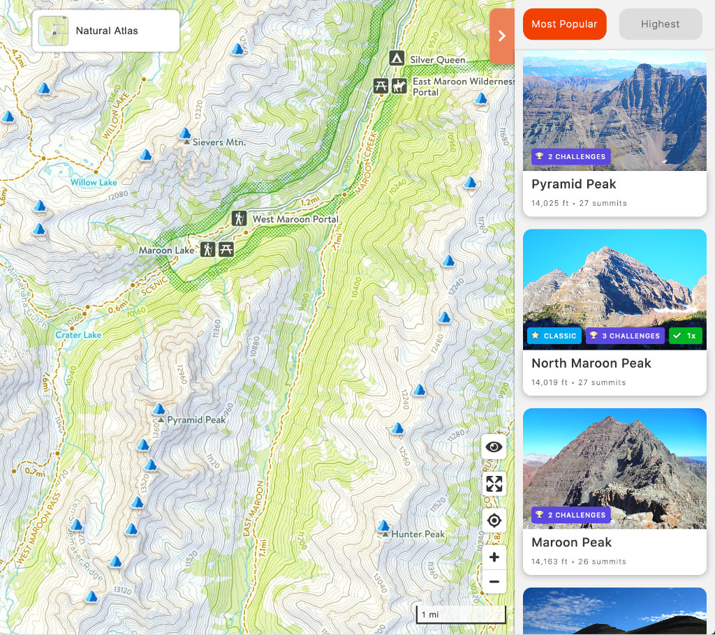Click the 3 Challenges badge on North Maroon

pos(626,336)
